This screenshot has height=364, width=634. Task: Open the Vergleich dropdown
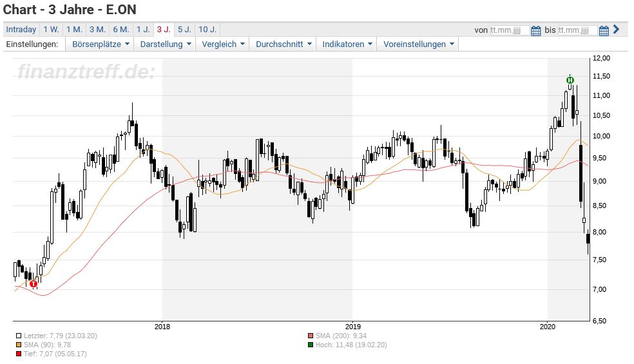click(223, 44)
